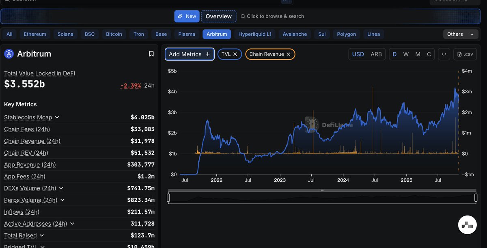The height and width of the screenshot is (248, 487).
Task: Click the bookmark icon next to Arbitrum
Action: click(x=151, y=54)
